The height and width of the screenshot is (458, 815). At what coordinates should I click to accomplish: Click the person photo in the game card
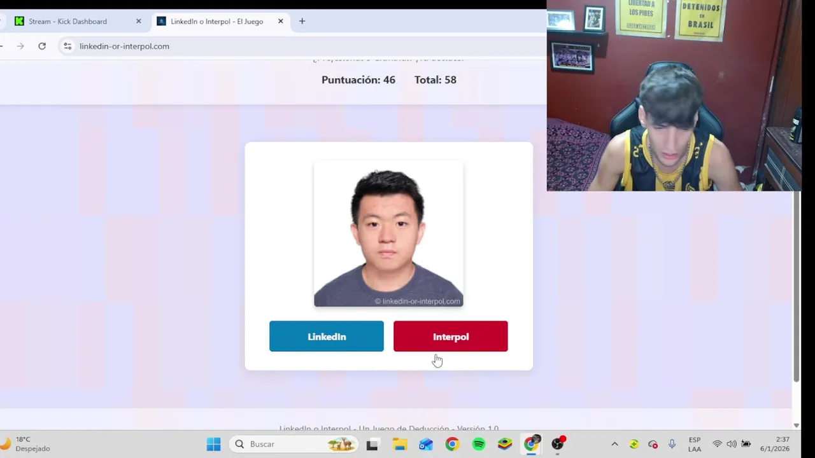388,233
